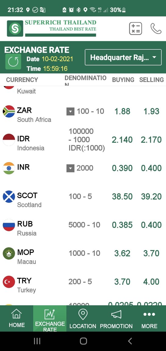
Task: Select the Scotland flag icon
Action: (x=9, y=197)
